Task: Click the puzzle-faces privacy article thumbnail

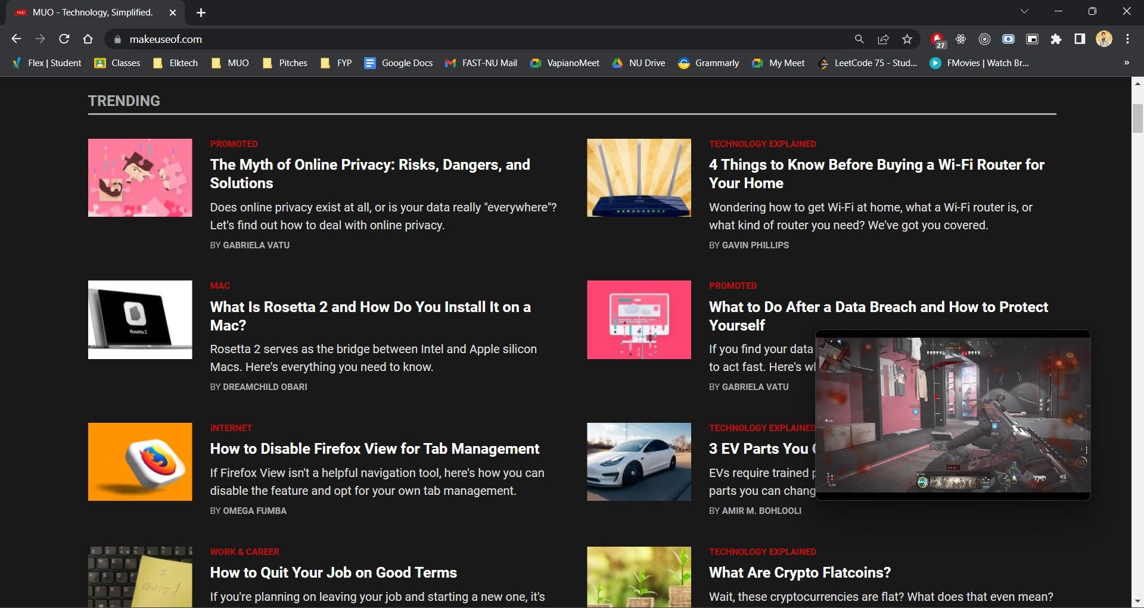Action: point(140,177)
